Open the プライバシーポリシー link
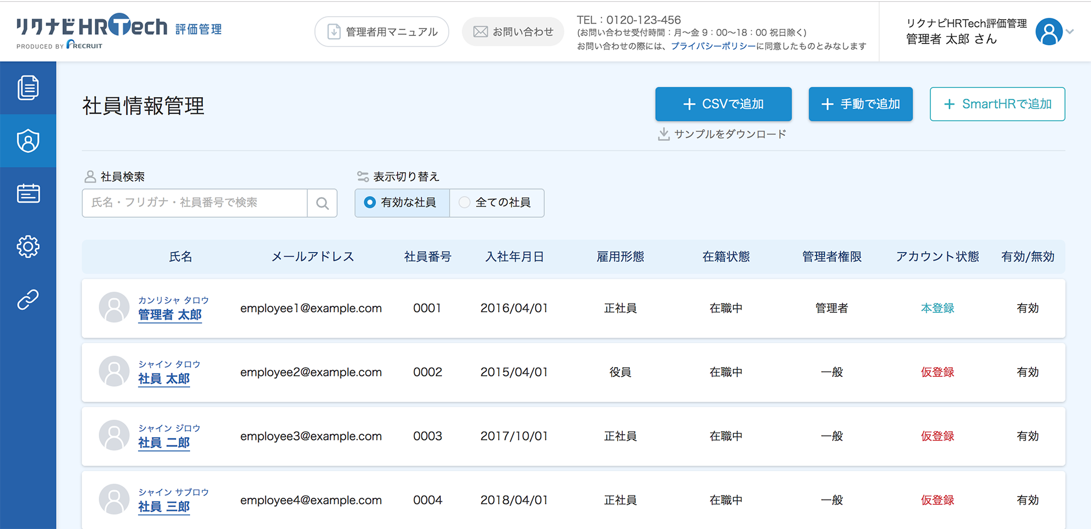Viewport: 1091px width, 529px height. (x=713, y=46)
